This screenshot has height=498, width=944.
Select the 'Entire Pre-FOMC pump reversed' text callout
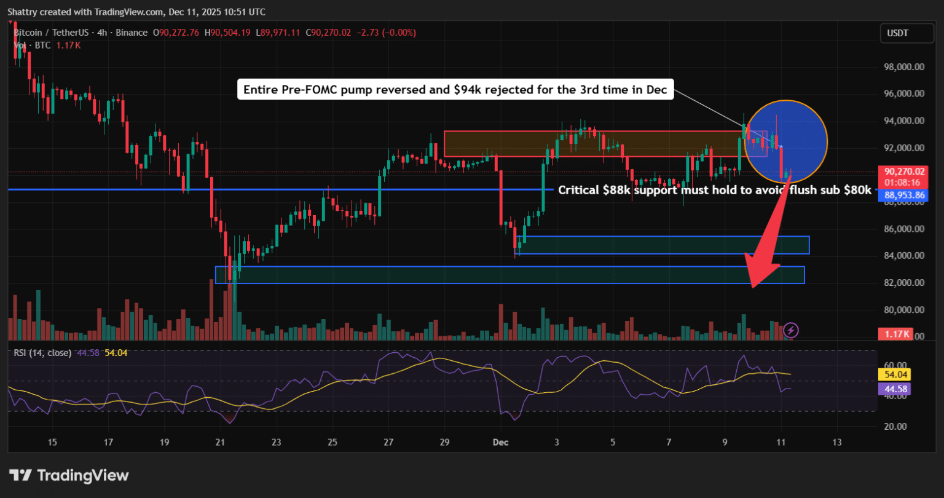coord(455,90)
